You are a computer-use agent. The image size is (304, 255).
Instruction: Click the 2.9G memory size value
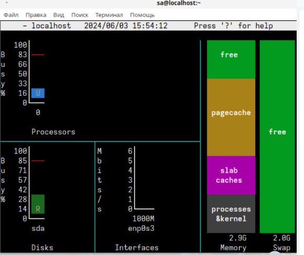click(x=237, y=238)
